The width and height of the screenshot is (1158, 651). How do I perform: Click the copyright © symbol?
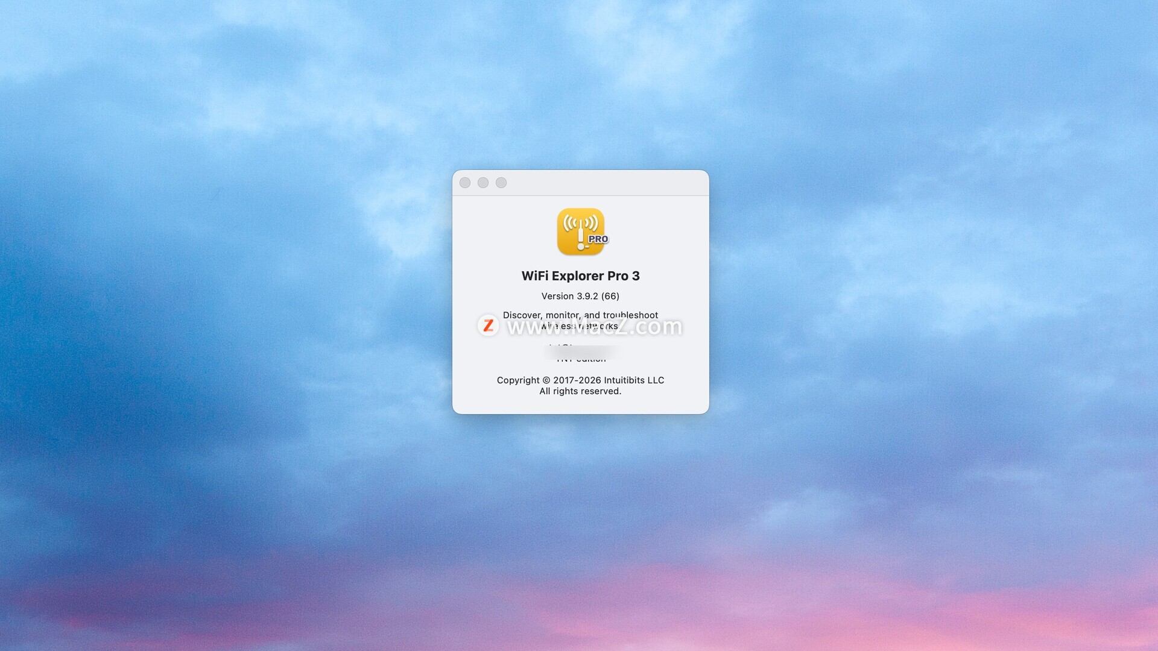click(x=546, y=380)
